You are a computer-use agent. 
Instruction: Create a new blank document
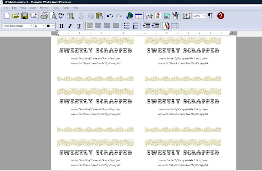(7, 16)
